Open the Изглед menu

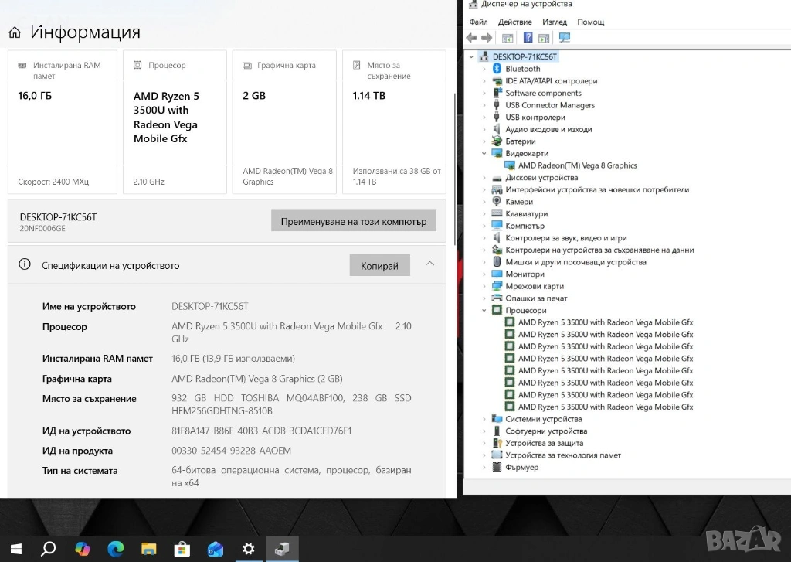point(555,22)
